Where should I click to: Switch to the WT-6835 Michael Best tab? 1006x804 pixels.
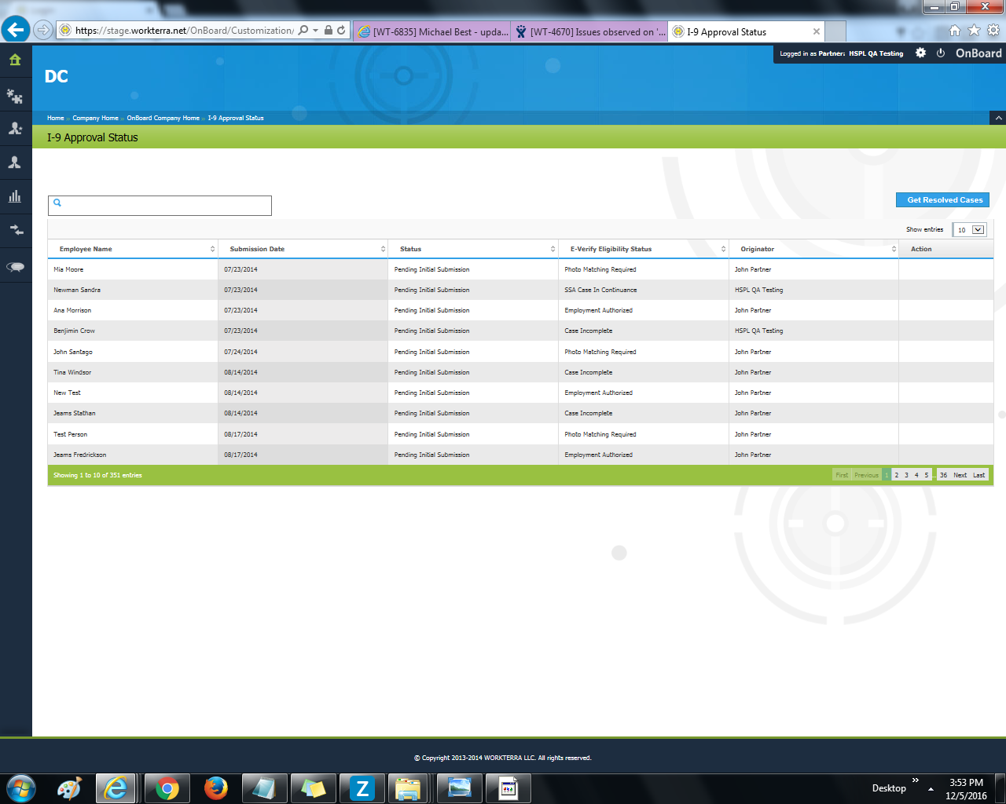(x=432, y=31)
